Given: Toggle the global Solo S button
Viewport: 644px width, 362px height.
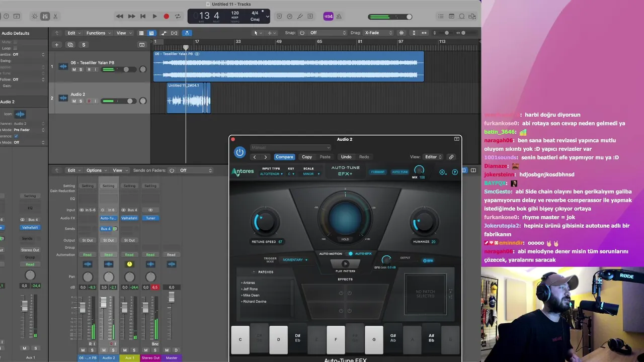Looking at the screenshot, I should (84, 45).
